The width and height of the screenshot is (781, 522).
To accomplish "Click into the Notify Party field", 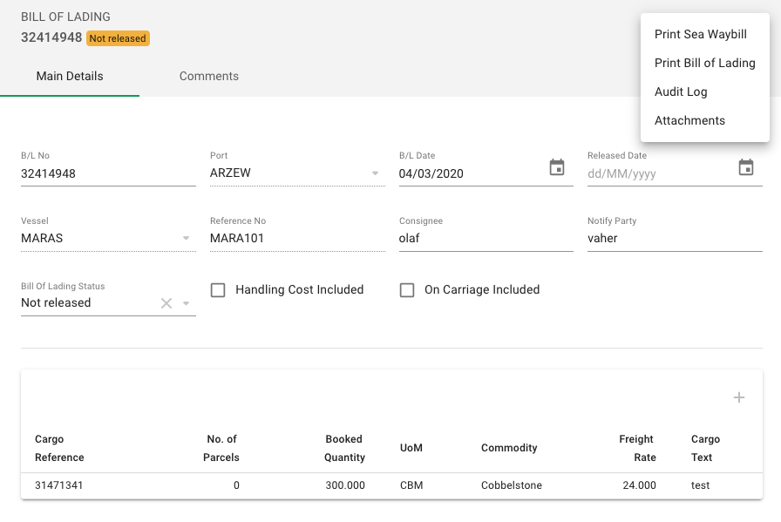I will (x=675, y=238).
